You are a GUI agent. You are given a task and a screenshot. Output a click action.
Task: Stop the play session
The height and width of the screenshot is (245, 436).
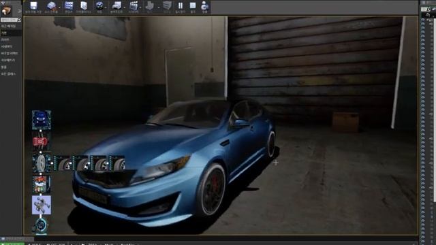(192, 6)
